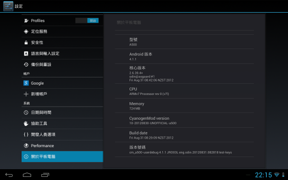Tap the Profiles person icon
The width and height of the screenshot is (288, 180).
pos(26,21)
